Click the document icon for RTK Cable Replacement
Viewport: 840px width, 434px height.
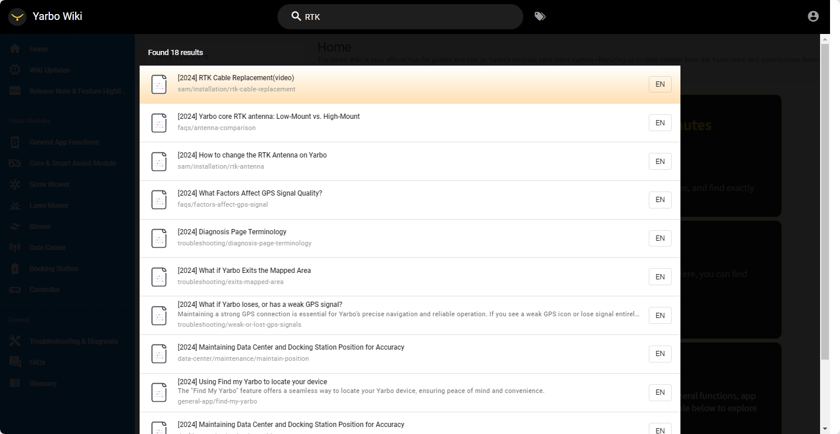pyautogui.click(x=159, y=84)
